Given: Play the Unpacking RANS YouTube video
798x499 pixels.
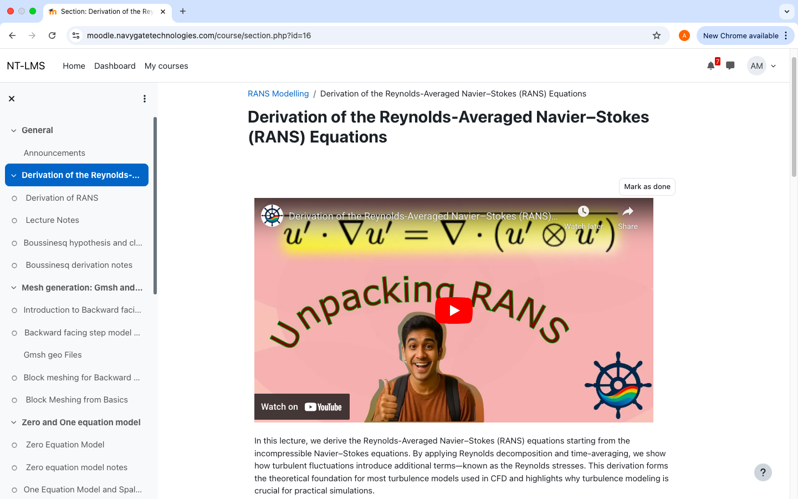Looking at the screenshot, I should tap(453, 310).
